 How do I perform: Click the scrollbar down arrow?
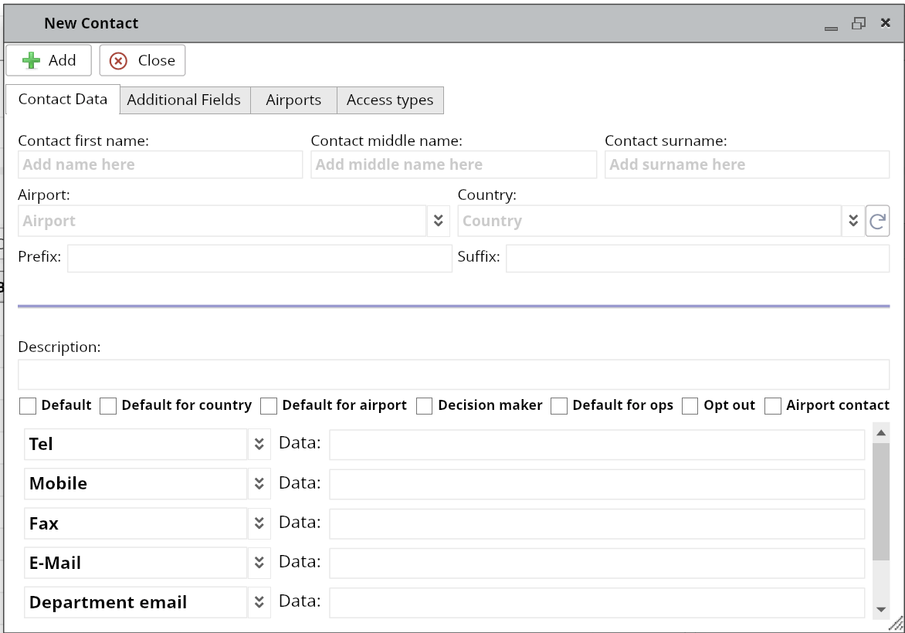(x=881, y=609)
